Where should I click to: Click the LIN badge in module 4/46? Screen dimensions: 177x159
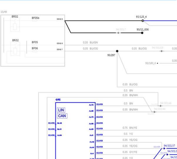click(61, 110)
